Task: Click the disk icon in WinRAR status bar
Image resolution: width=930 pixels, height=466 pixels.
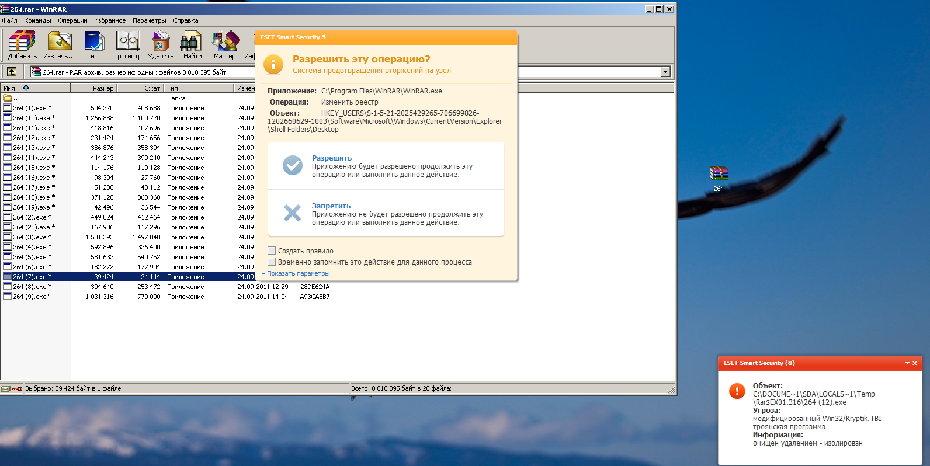Action: click(x=5, y=388)
